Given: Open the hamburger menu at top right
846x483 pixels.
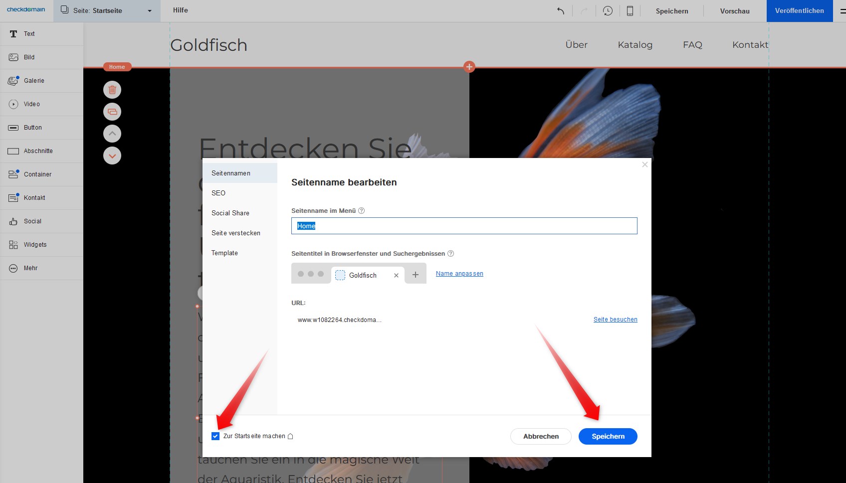Looking at the screenshot, I should pos(842,11).
